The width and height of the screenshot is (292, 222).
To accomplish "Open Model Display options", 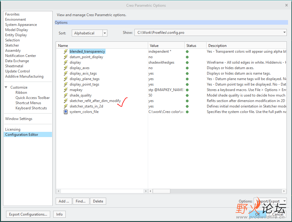I will pyautogui.click(x=16, y=30).
